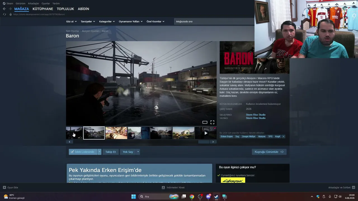Select the TPS tag

coord(270,137)
